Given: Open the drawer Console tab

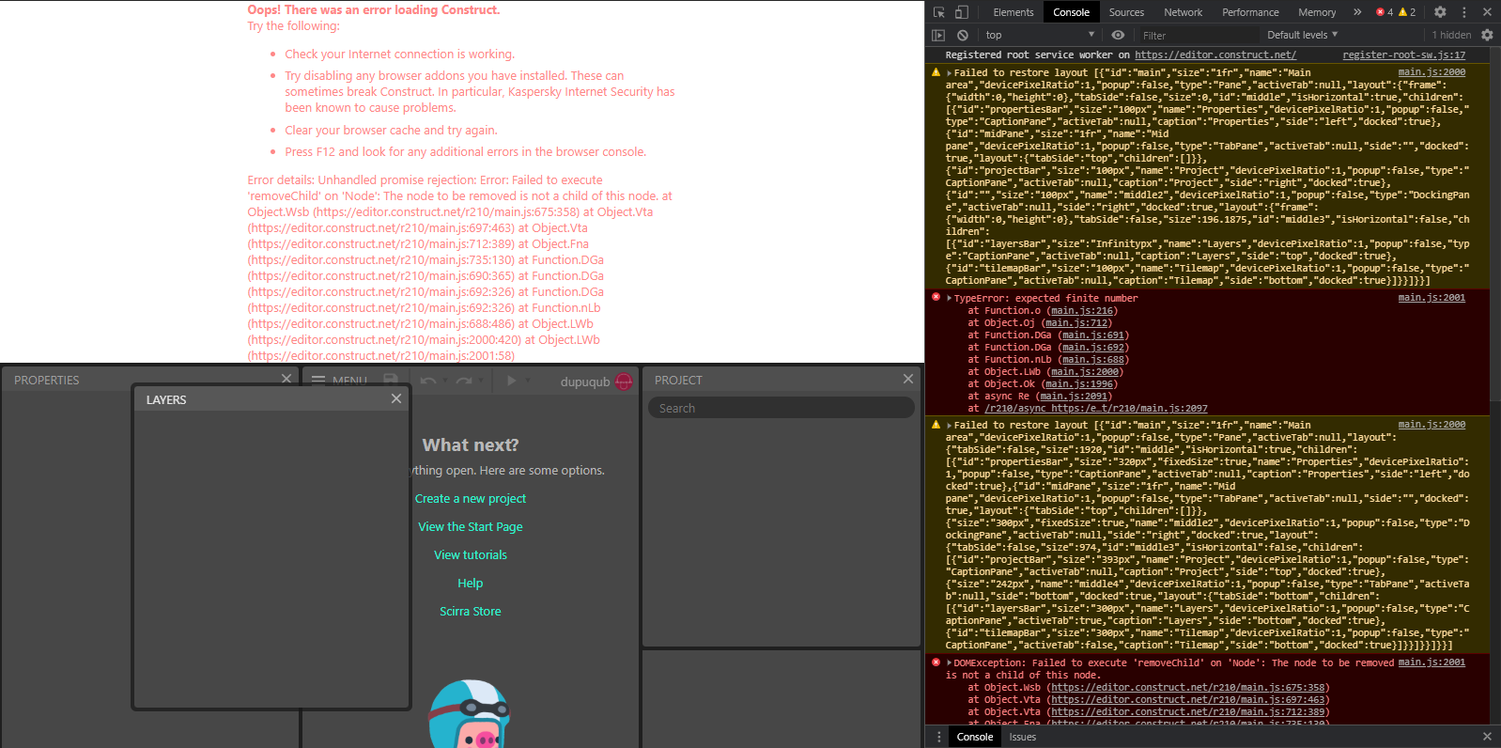Looking at the screenshot, I should tap(974, 737).
